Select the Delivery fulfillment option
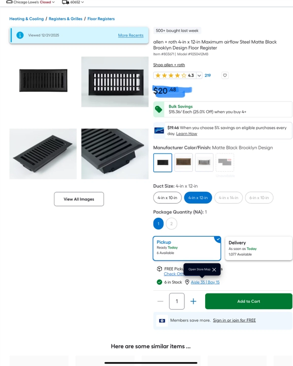Screen dimensions: 293x366 258,248
